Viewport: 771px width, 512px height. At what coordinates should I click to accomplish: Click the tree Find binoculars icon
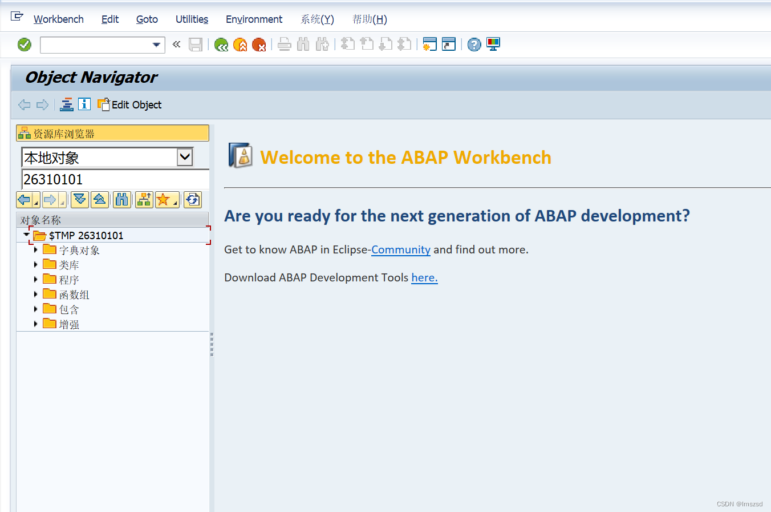(122, 200)
